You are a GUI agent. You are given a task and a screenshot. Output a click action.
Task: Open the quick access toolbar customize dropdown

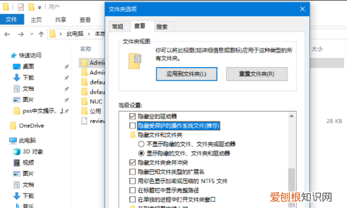point(39,8)
